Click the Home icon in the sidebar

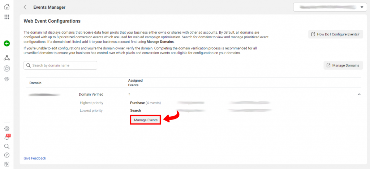tap(7, 6)
